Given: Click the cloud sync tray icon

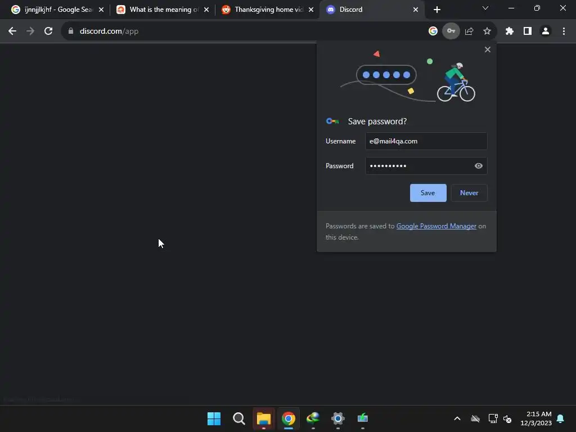Looking at the screenshot, I should pyautogui.click(x=475, y=418).
